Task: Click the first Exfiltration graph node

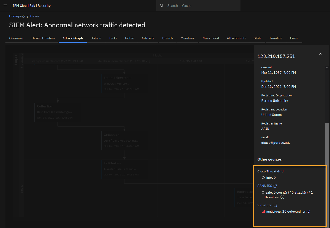Action: 124,169
